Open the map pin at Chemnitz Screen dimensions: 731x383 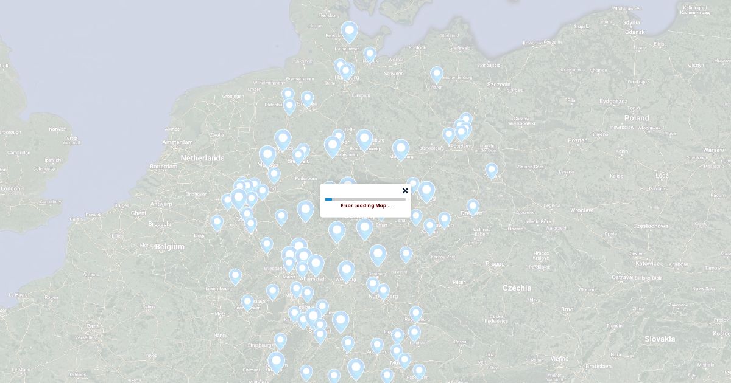point(444,220)
